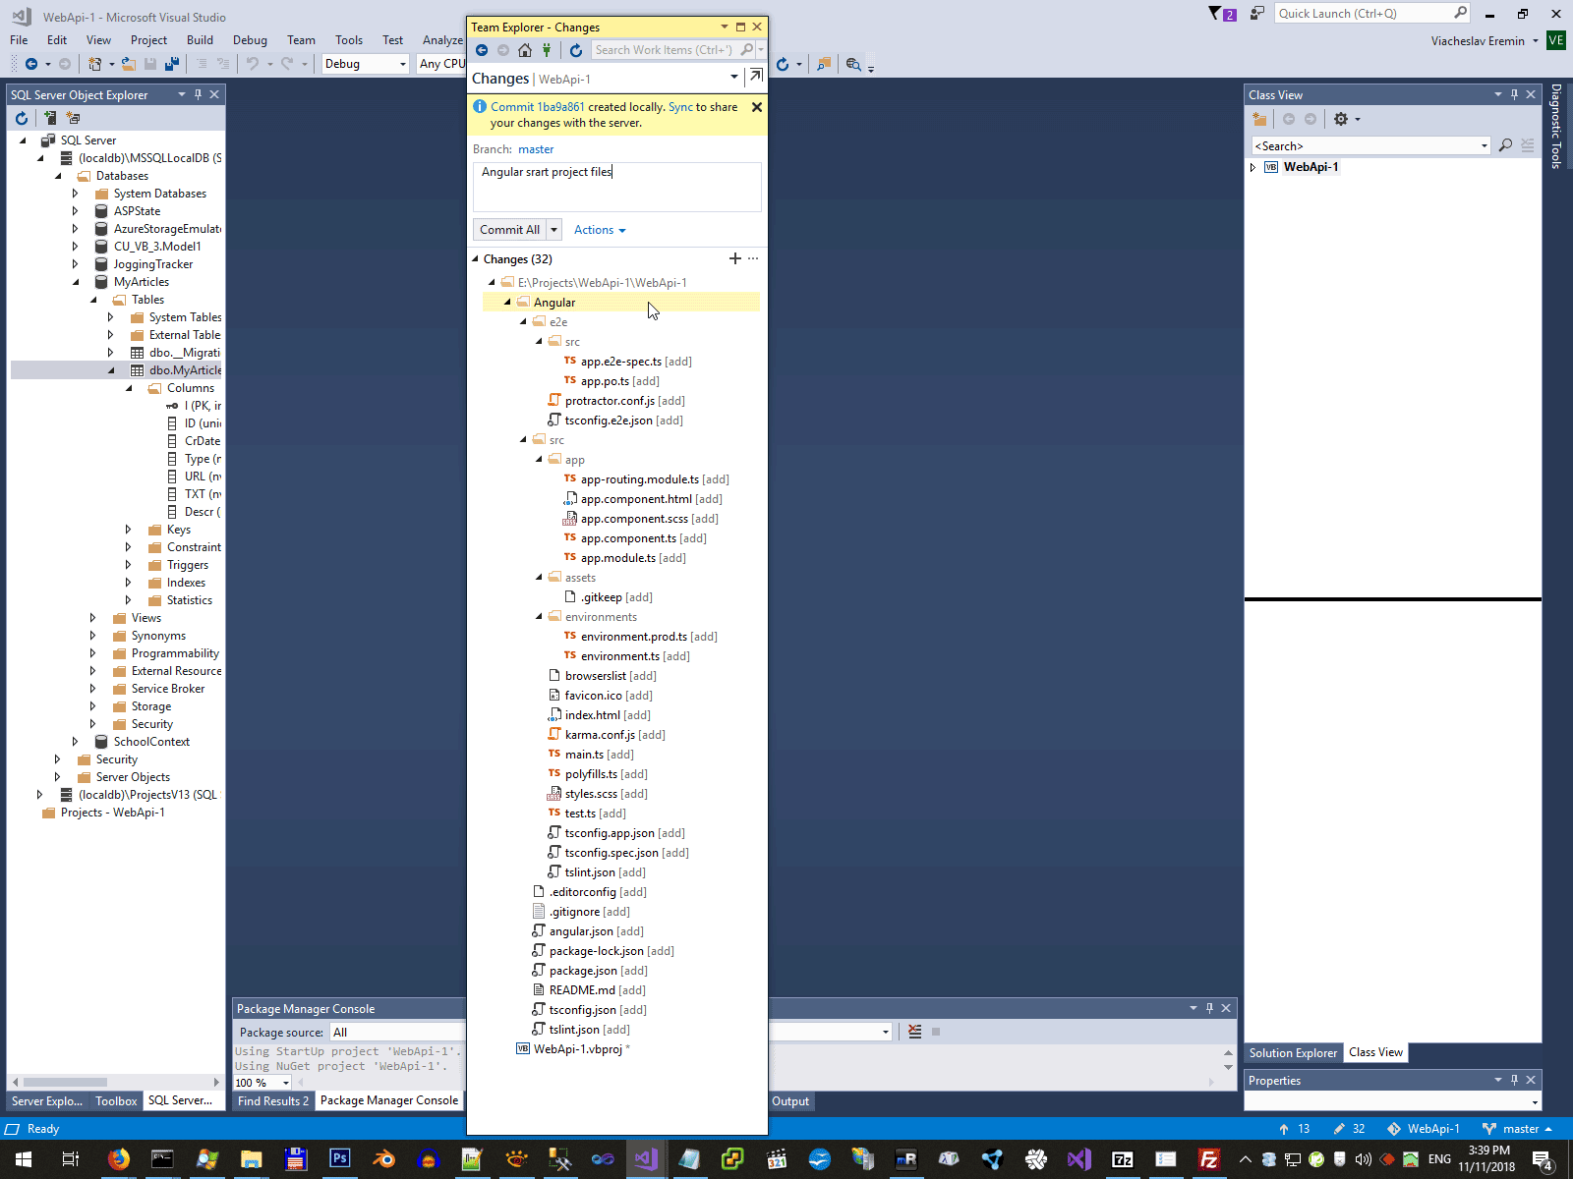Collapse the environments folder node
This screenshot has width=1573, height=1179.
click(539, 617)
